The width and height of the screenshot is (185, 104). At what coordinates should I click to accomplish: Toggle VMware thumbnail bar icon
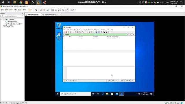pos(56,10)
